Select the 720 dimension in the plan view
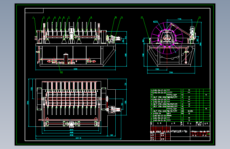This screenshot has width=230, height=149. (125, 84)
